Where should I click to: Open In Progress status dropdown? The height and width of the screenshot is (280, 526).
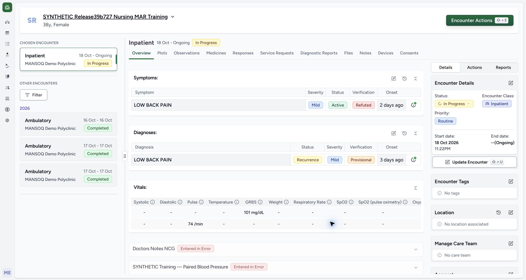(454, 104)
